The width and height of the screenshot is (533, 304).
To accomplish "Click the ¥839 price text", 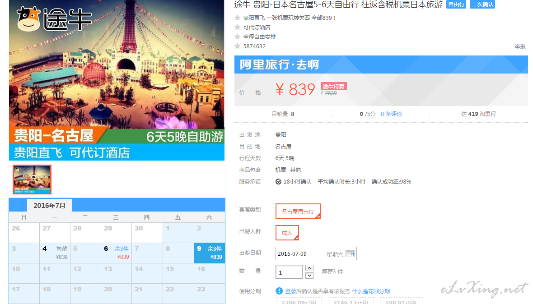I will point(295,90).
